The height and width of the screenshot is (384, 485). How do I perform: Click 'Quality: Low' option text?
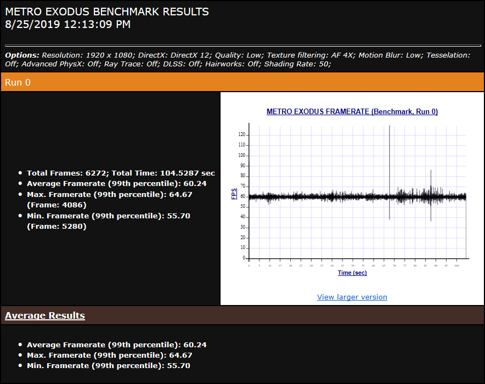(239, 55)
